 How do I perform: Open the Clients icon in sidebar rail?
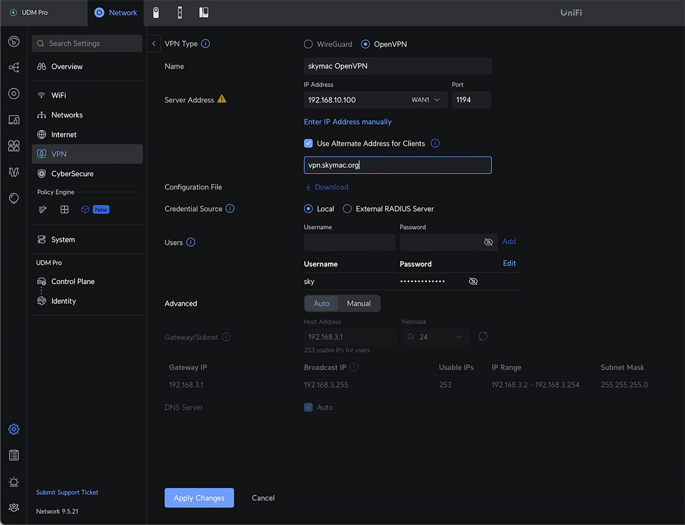point(14,146)
